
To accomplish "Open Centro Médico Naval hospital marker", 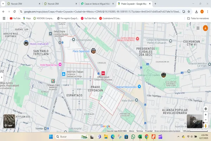I will (x=138, y=39).
